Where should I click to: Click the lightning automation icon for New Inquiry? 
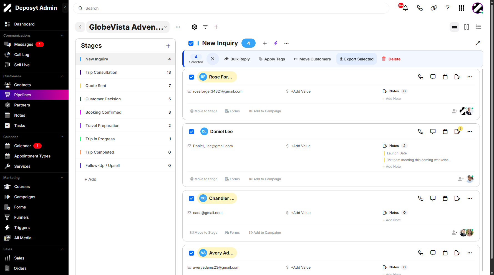276,43
